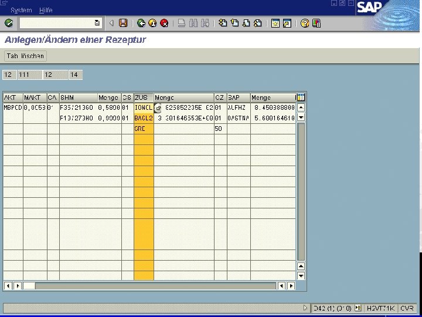Go to the Next Page icon
This screenshot has width=422, height=317.
246,23
